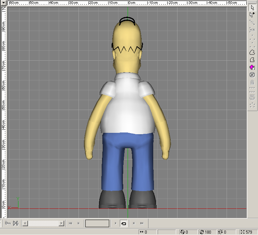
Task: Click the five-dot cluster icon at strip bottom
Action: point(252,105)
